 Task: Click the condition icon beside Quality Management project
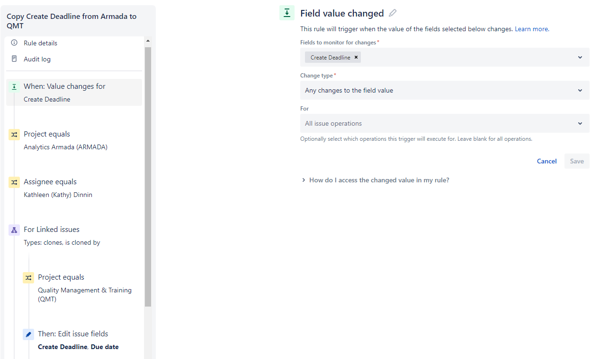pyautogui.click(x=28, y=278)
